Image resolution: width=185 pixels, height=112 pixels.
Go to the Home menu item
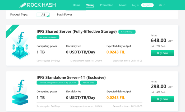pos(76,5)
